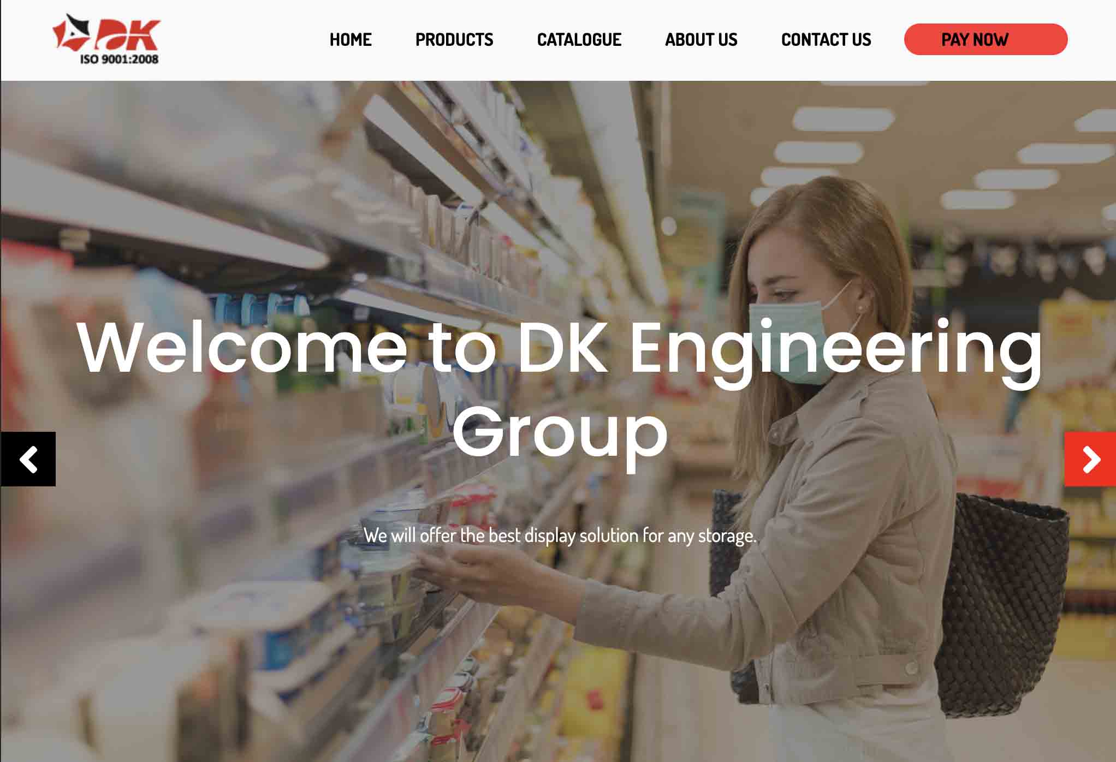This screenshot has height=762, width=1116.
Task: Click the red PAY NOW button
Action: click(x=986, y=39)
